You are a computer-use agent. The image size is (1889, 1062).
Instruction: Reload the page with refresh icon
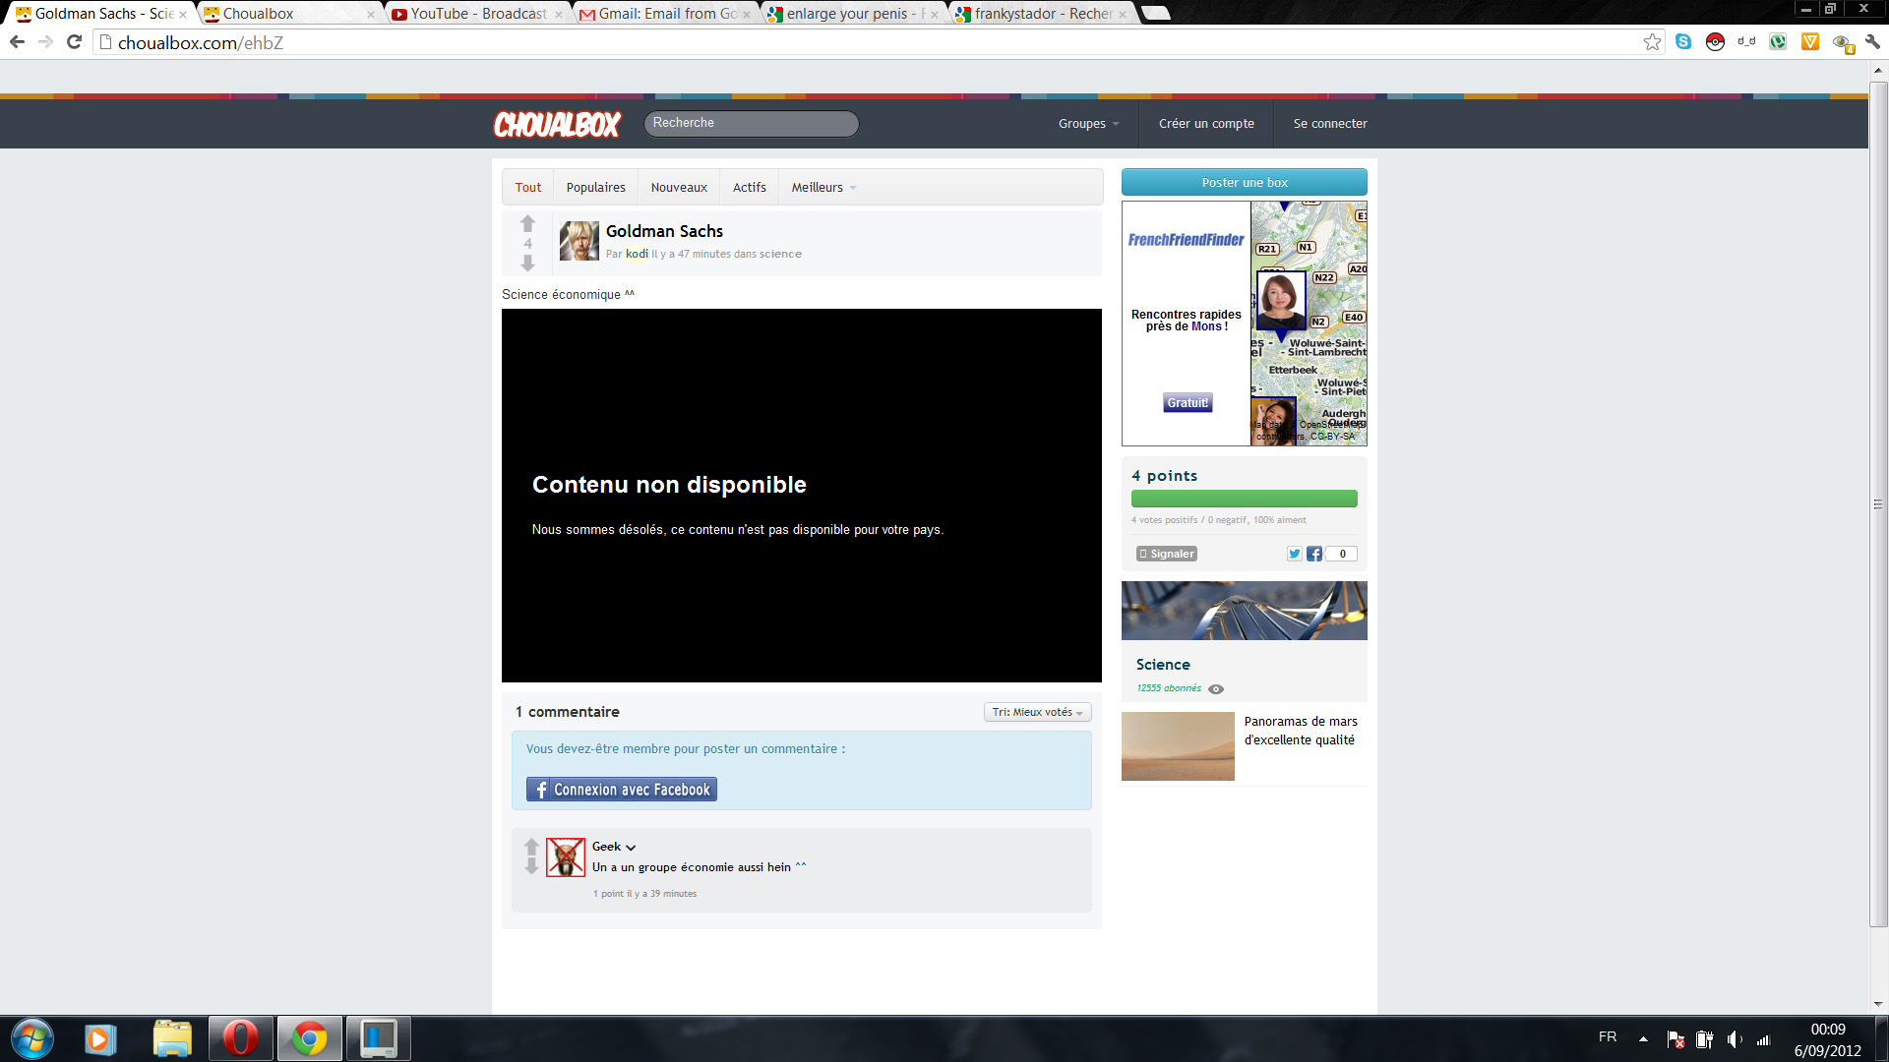click(x=74, y=42)
